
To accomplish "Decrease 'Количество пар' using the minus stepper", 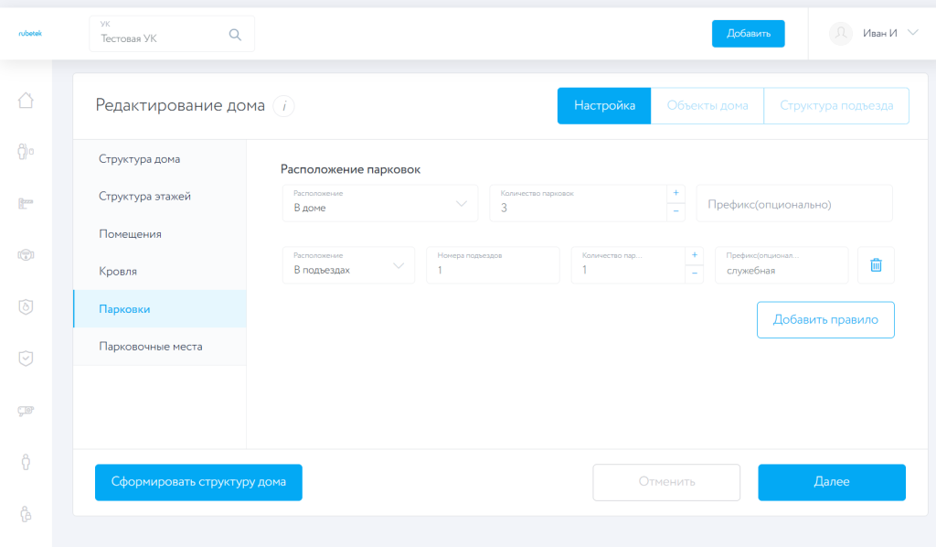I will point(695,273).
